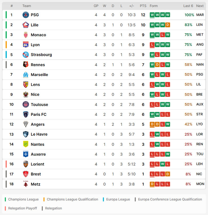This screenshot has height=215, width=208.
Task: Click the Nantes yellow badge
Action: pyautogui.click(x=26, y=144)
